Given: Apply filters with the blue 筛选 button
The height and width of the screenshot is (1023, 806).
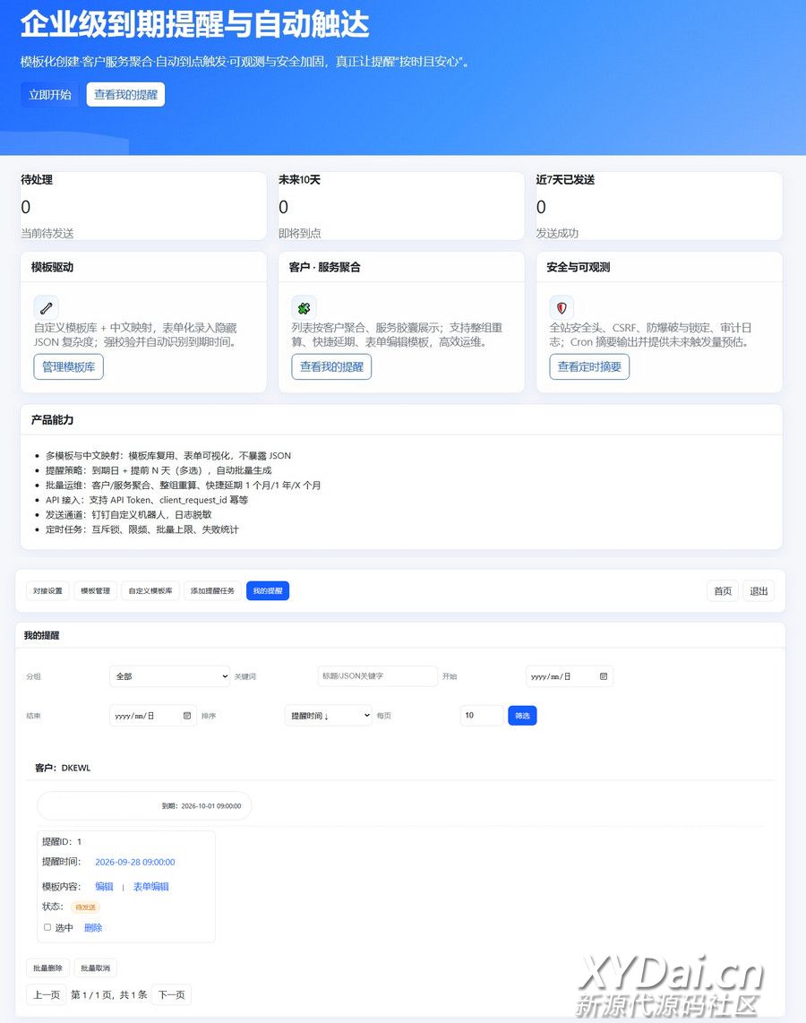Looking at the screenshot, I should click(x=522, y=716).
